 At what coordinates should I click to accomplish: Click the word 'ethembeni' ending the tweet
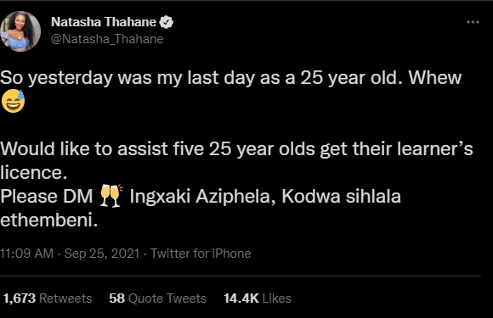pos(48,220)
